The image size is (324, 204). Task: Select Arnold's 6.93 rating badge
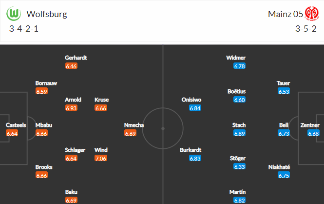(x=71, y=108)
